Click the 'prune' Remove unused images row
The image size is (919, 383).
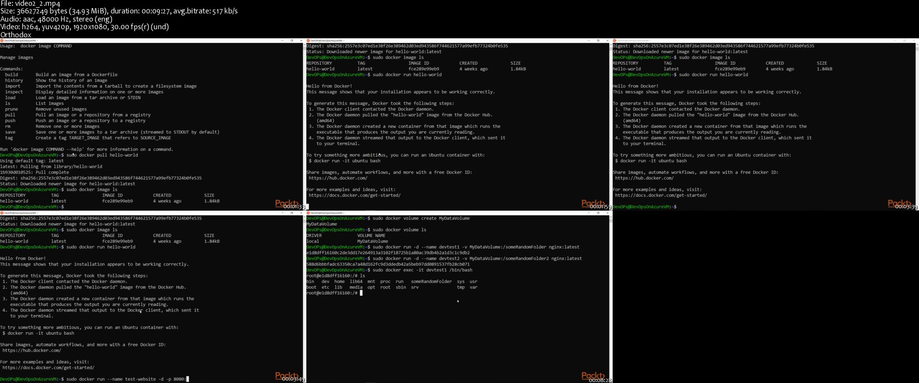click(x=46, y=109)
